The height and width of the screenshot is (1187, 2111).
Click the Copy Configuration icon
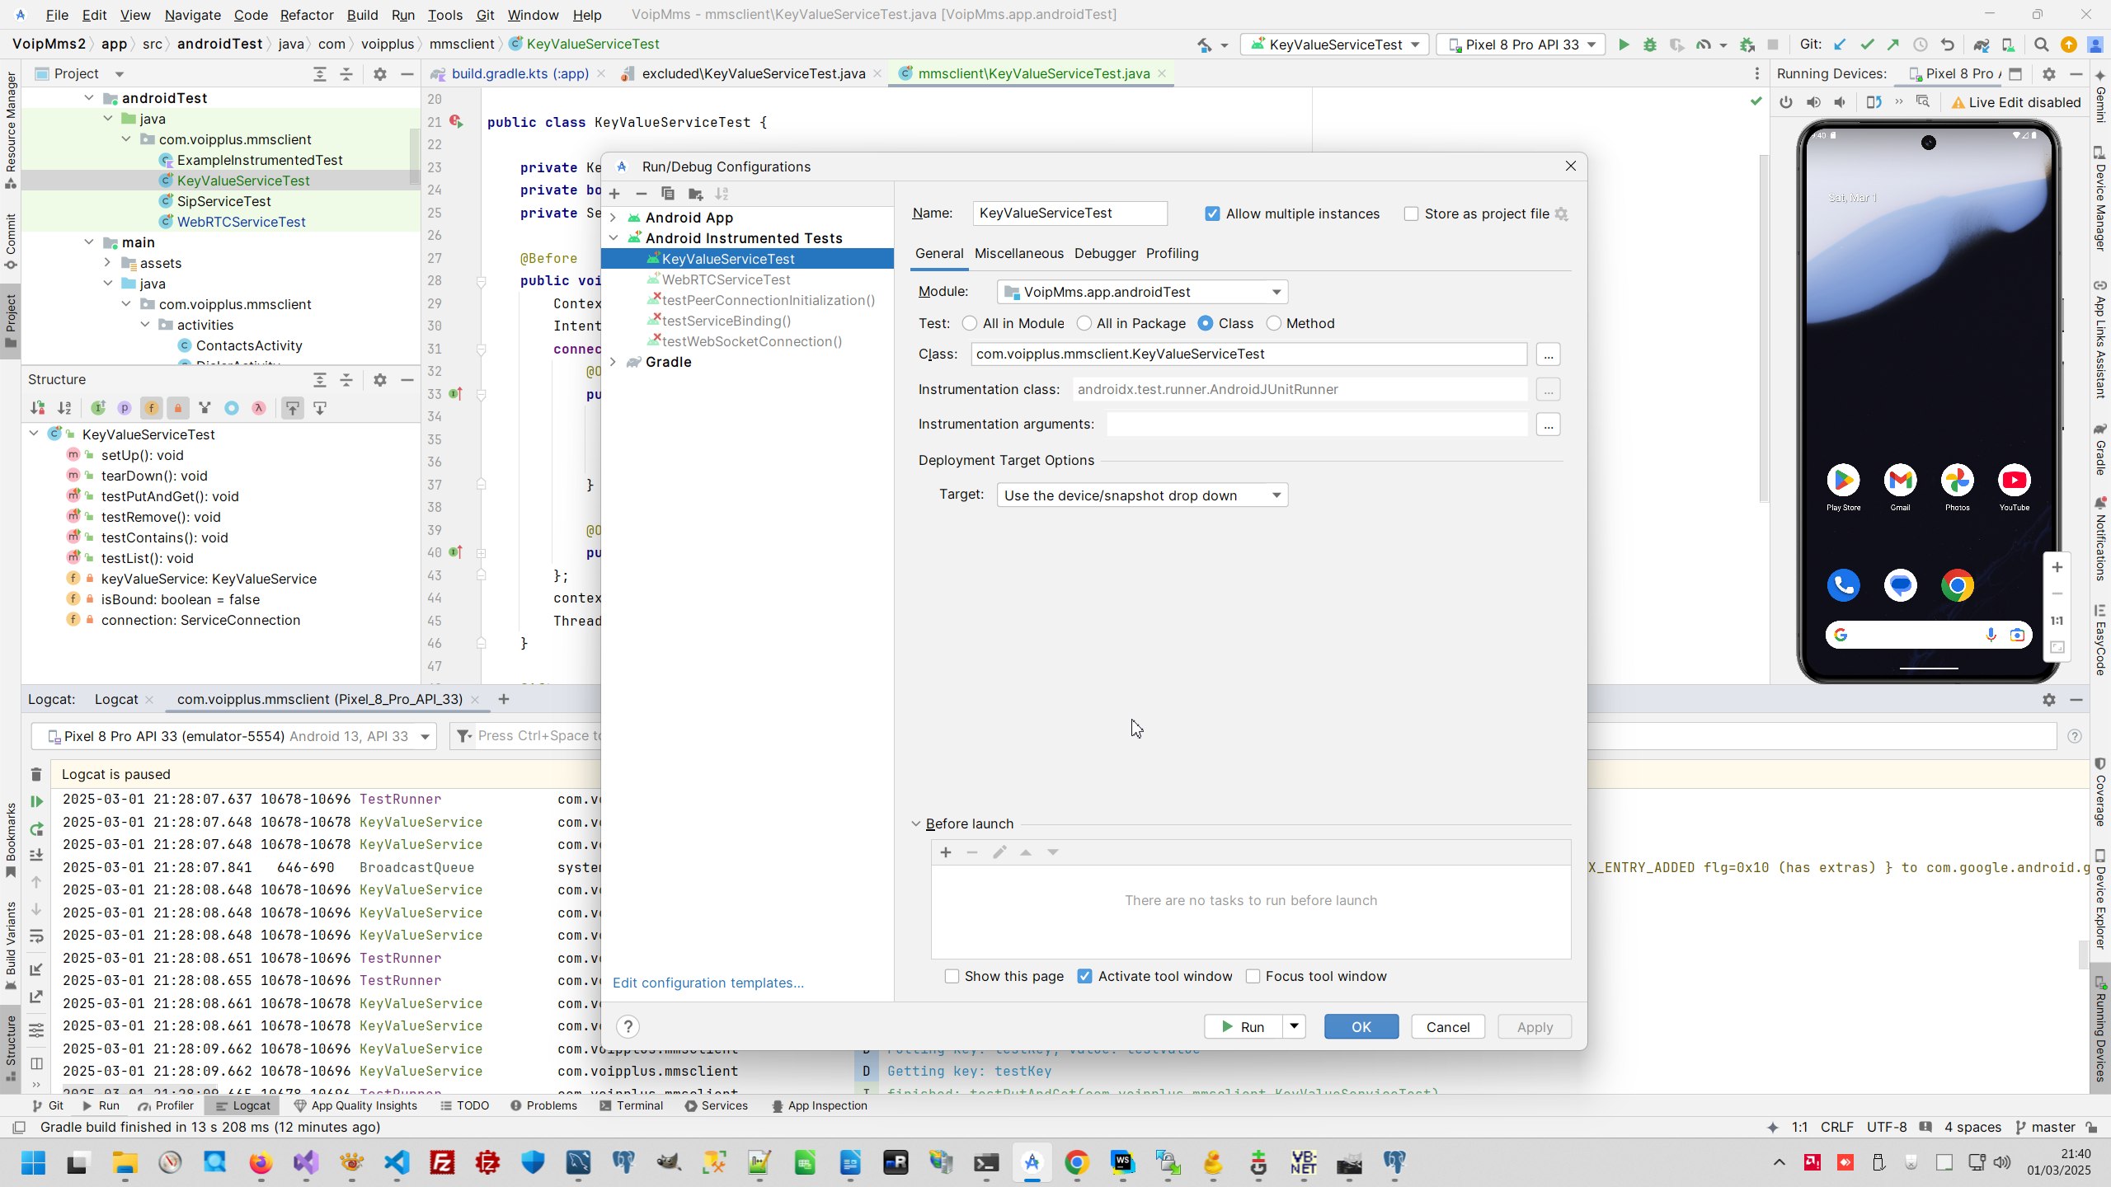click(668, 194)
